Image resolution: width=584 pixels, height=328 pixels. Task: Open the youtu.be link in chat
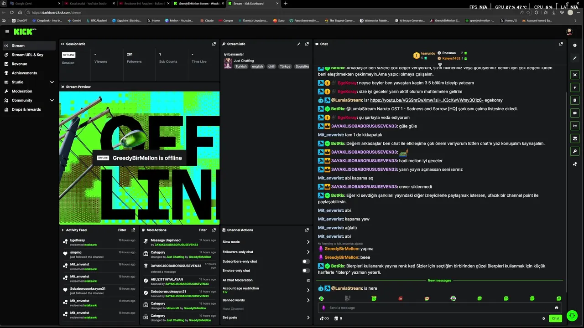[427, 100]
